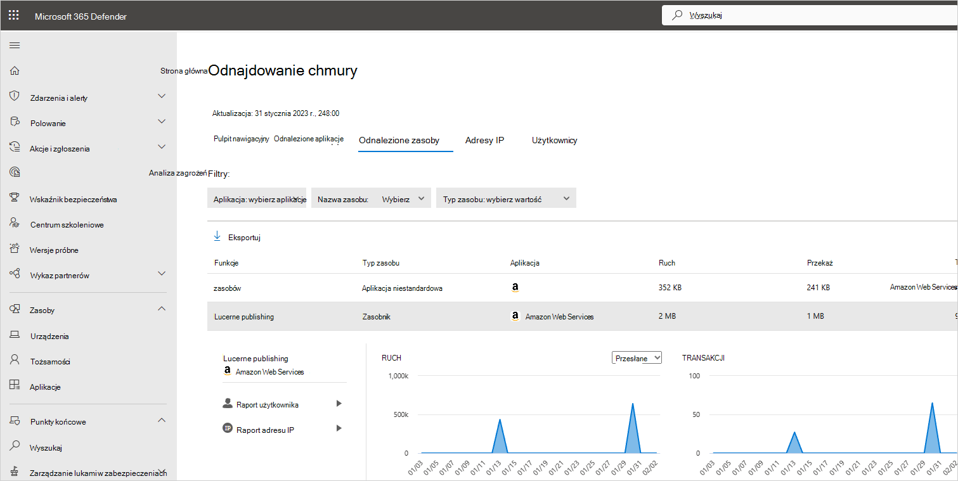Click the download arrow export icon
958x481 pixels.
coord(217,236)
